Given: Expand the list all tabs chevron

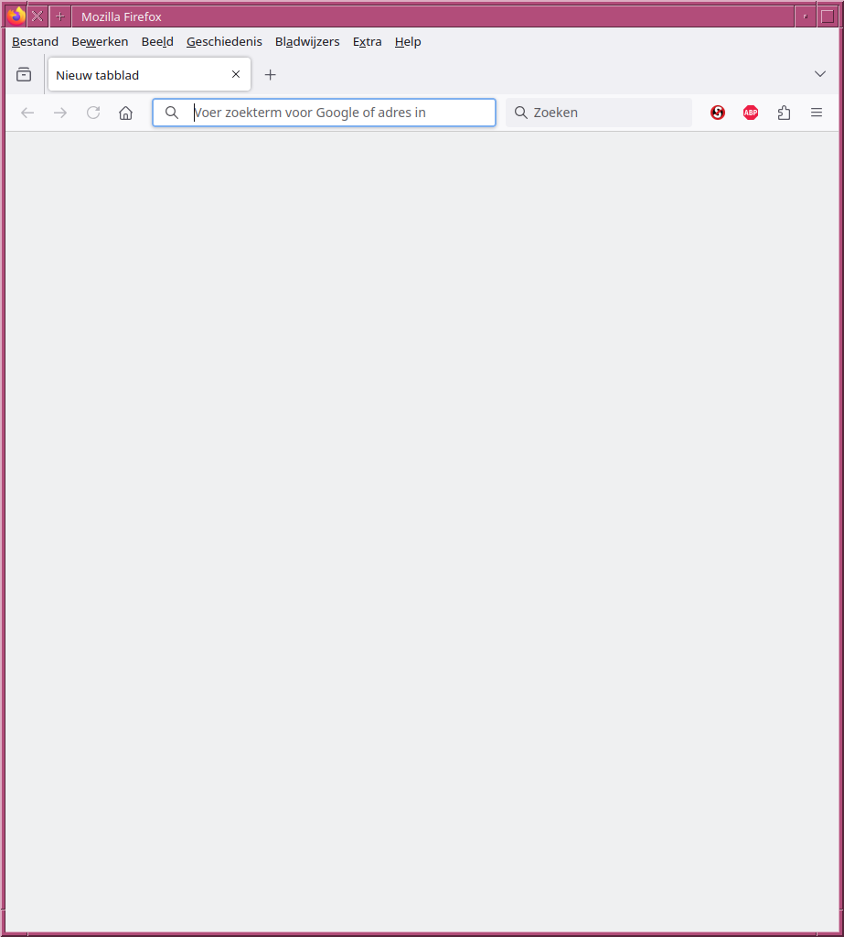Looking at the screenshot, I should point(820,74).
